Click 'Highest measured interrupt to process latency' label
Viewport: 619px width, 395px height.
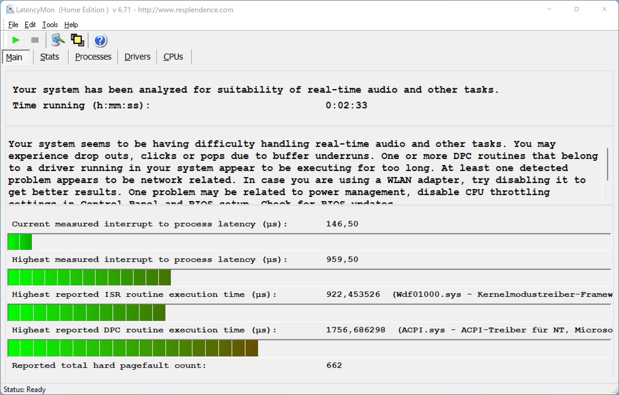tap(150, 259)
